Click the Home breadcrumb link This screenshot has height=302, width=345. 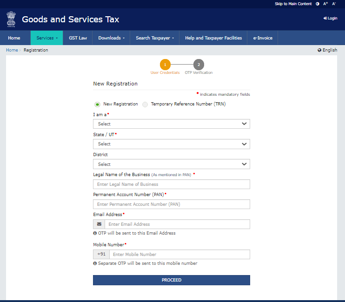click(x=12, y=50)
